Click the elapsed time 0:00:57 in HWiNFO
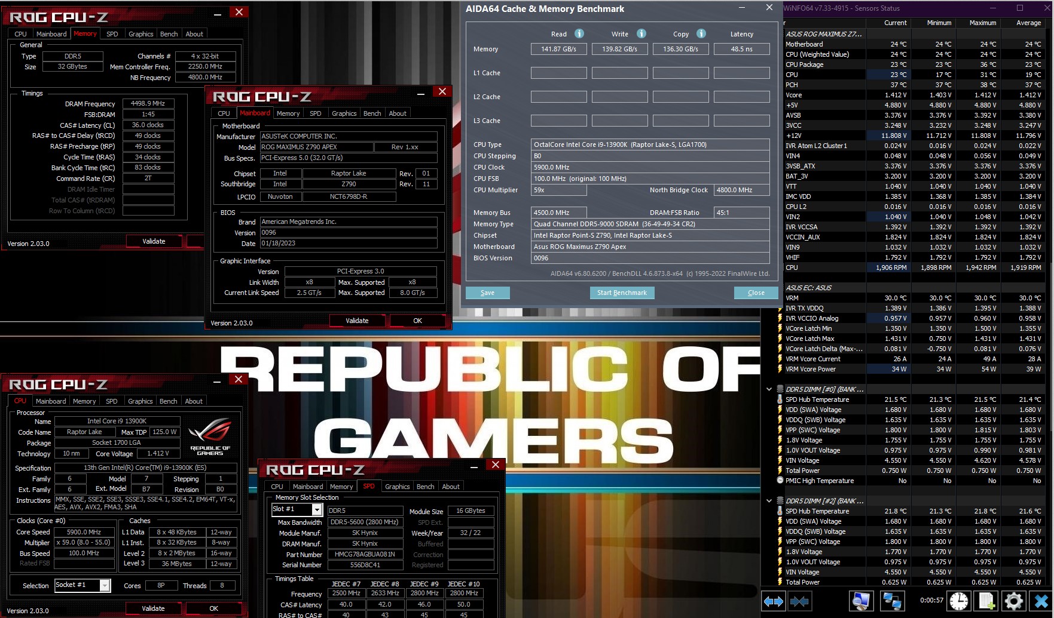 931,601
